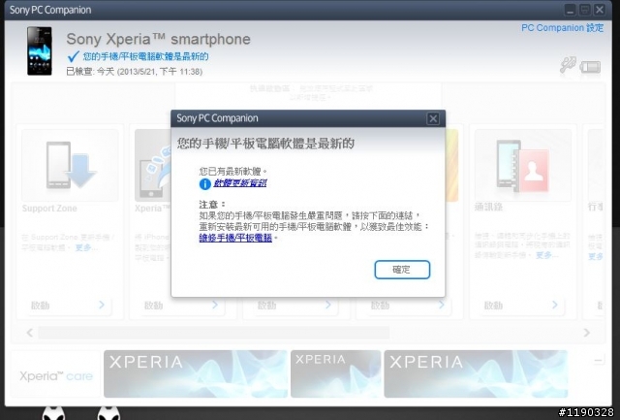Click the 通訊錄 card title
This screenshot has height=420, width=620.
point(488,207)
